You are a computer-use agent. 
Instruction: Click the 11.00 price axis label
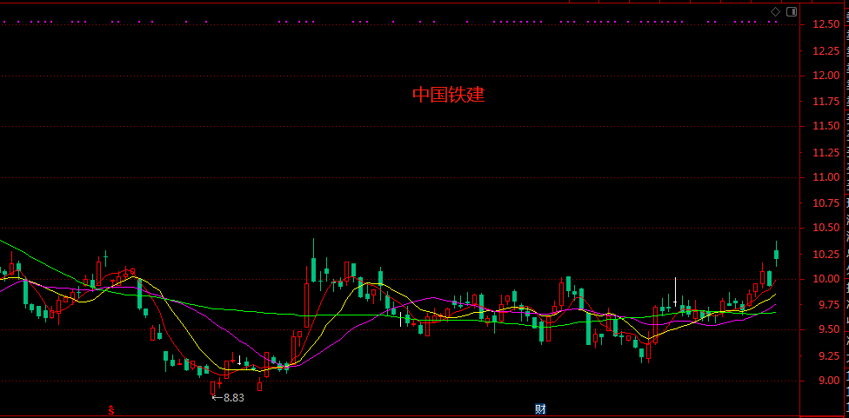[x=826, y=177]
